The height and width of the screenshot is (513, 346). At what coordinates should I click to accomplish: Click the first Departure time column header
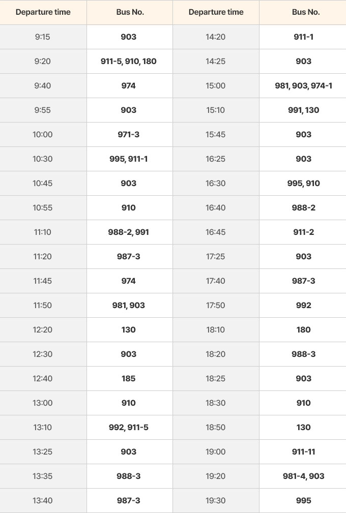tap(43, 12)
